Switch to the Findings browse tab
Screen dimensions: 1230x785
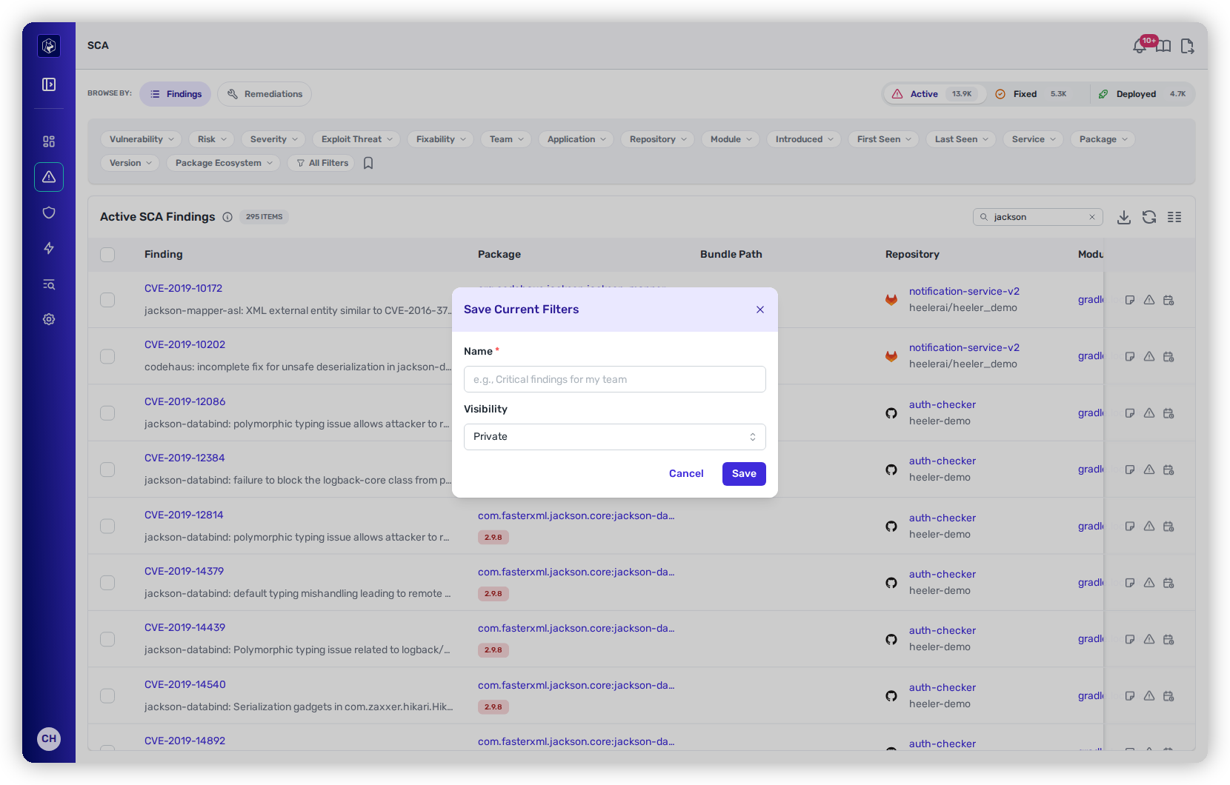click(x=176, y=94)
